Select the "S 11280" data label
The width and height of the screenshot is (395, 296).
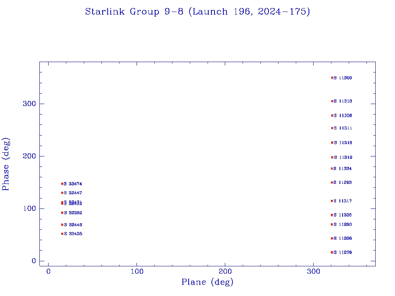[343, 225]
